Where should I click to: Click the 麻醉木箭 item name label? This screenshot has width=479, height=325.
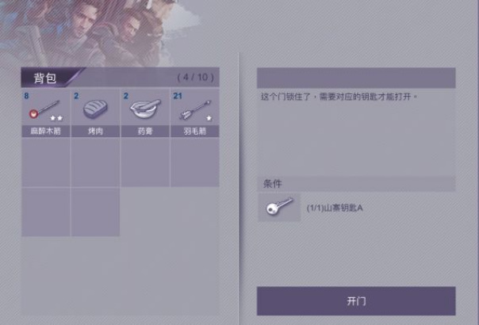[x=45, y=132]
